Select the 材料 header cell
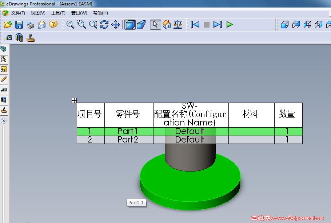 (x=251, y=115)
